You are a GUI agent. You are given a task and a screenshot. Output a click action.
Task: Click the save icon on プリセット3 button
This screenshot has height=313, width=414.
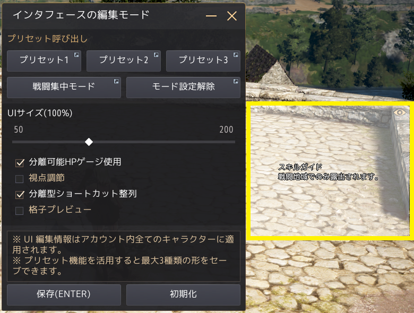tap(236, 55)
